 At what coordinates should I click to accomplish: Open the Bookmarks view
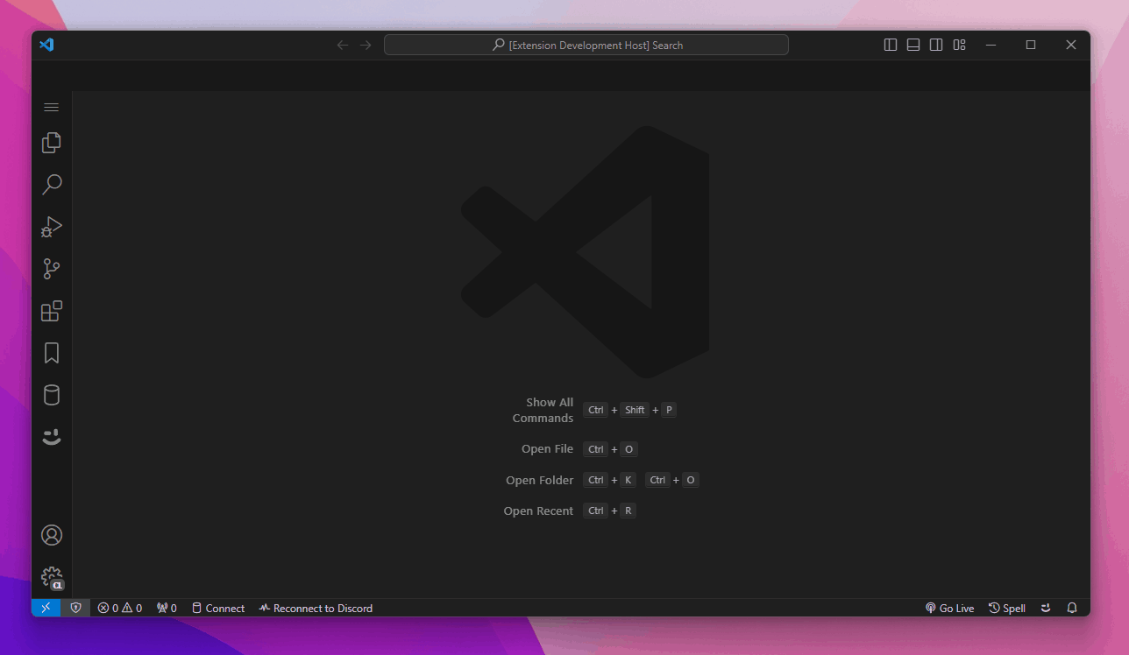(x=52, y=353)
